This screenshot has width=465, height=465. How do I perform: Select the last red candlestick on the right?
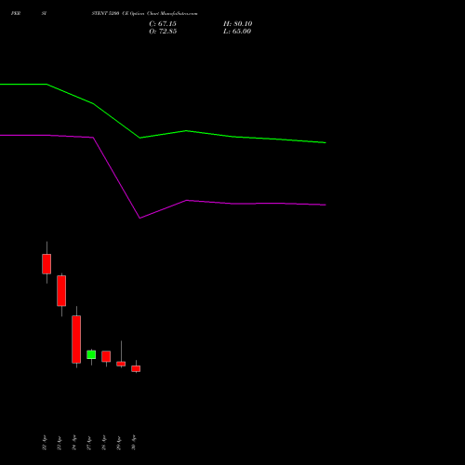coord(136,368)
